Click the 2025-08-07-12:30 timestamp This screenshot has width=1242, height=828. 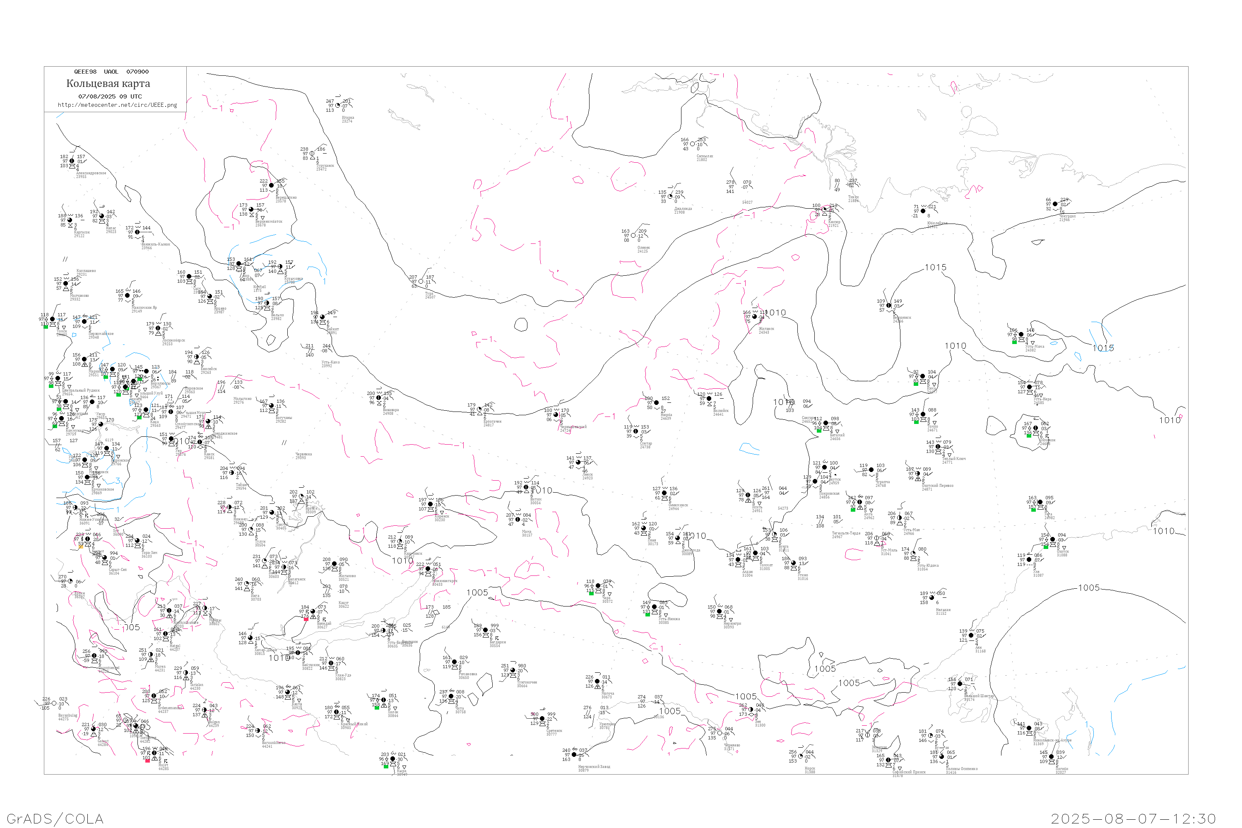[x=1133, y=818]
